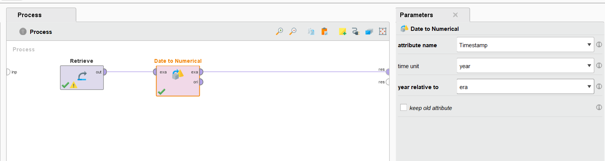Click the time unit label

(x=408, y=66)
